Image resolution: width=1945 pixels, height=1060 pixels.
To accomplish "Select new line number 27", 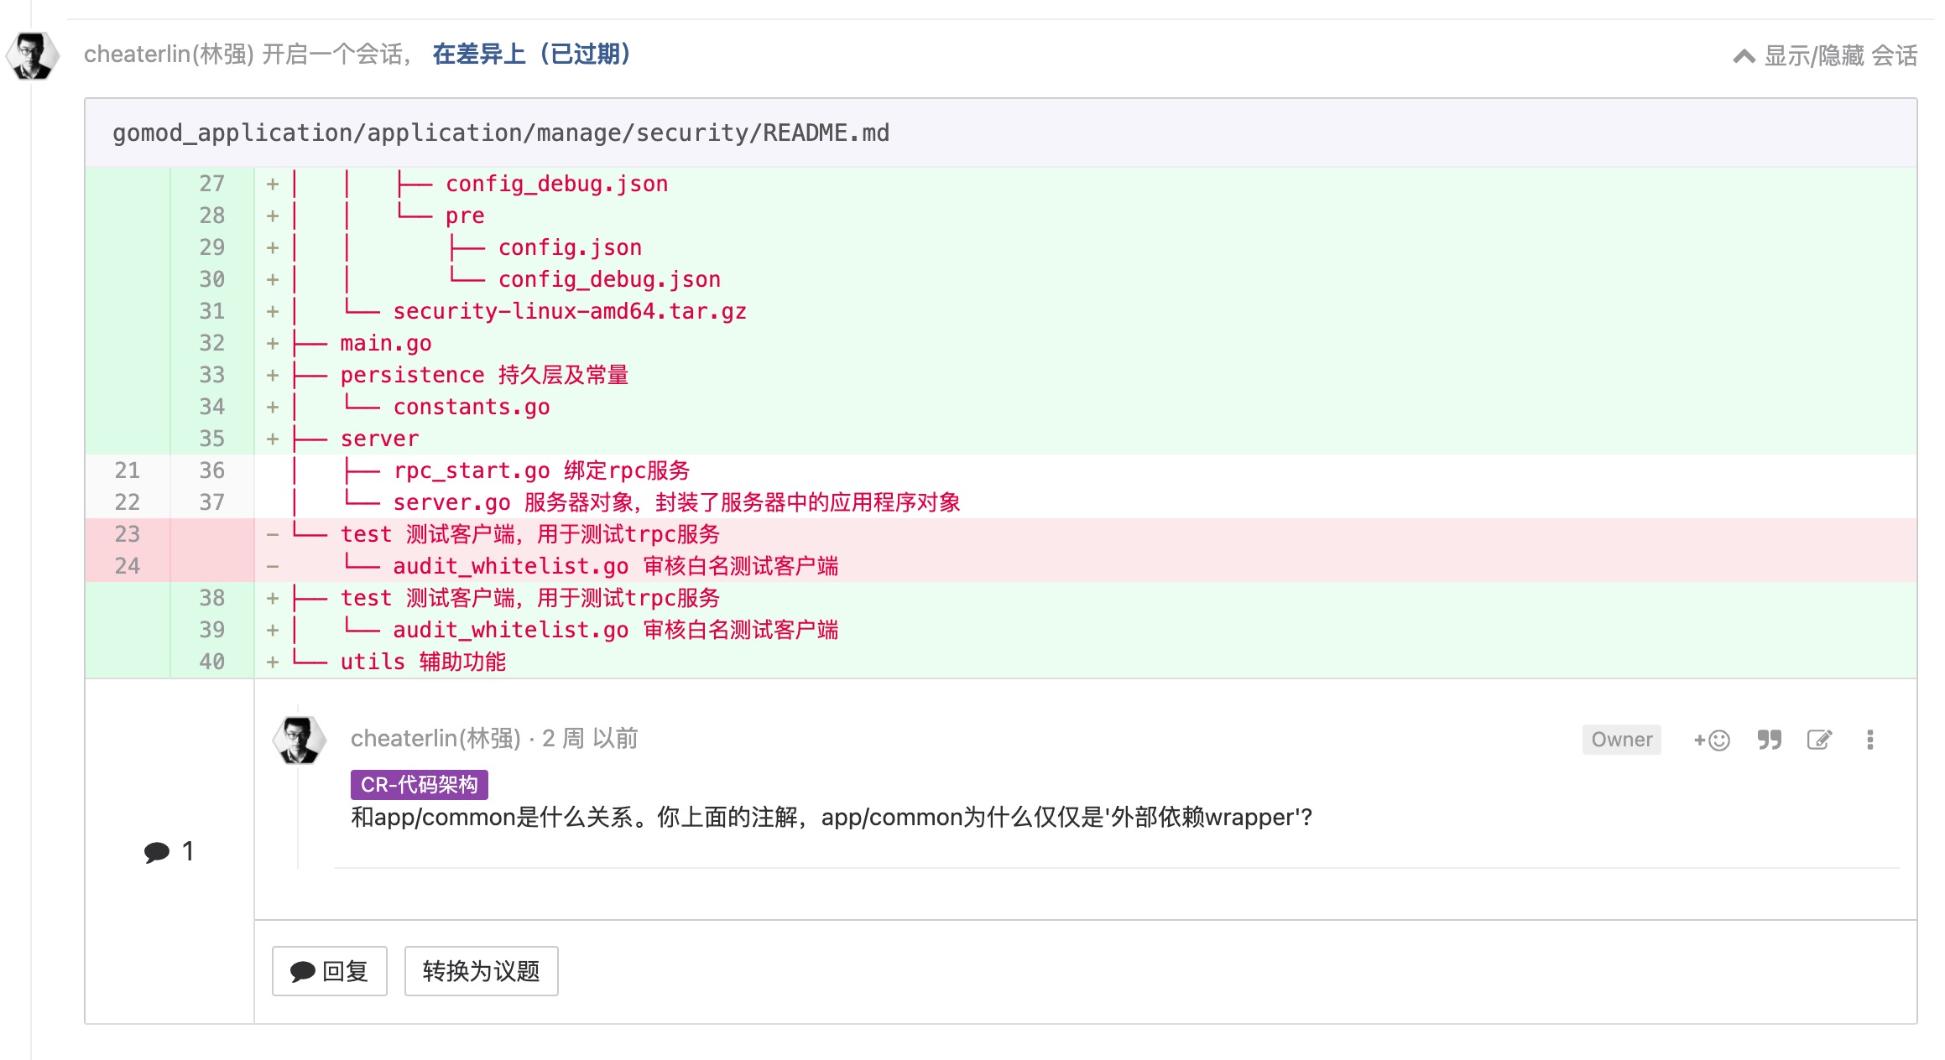I will click(x=211, y=184).
